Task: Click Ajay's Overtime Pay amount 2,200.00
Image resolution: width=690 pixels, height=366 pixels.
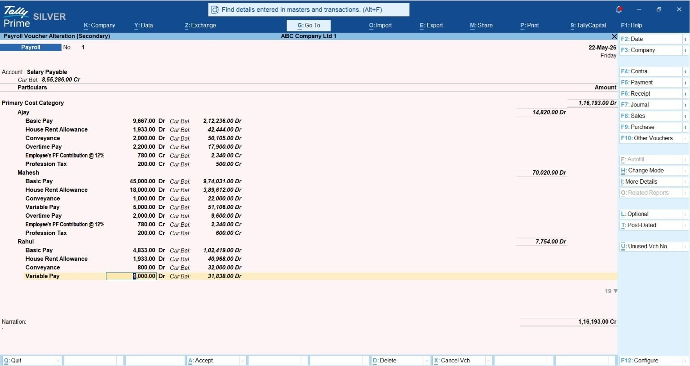Action: (144, 147)
